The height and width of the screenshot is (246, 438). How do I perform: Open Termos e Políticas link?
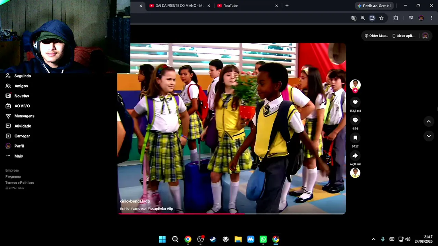pos(20,183)
